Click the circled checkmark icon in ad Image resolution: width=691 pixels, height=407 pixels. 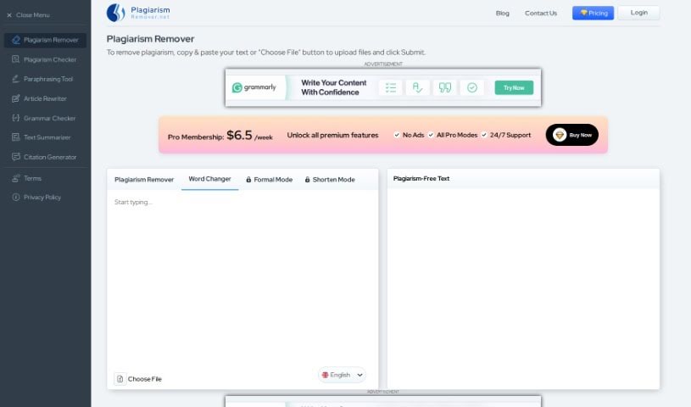(472, 87)
